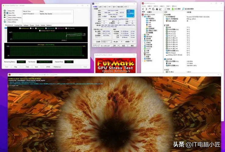The image size is (225, 152).
Task: Click the 驱动程序更新 magnifier icon
Action: (183, 9)
